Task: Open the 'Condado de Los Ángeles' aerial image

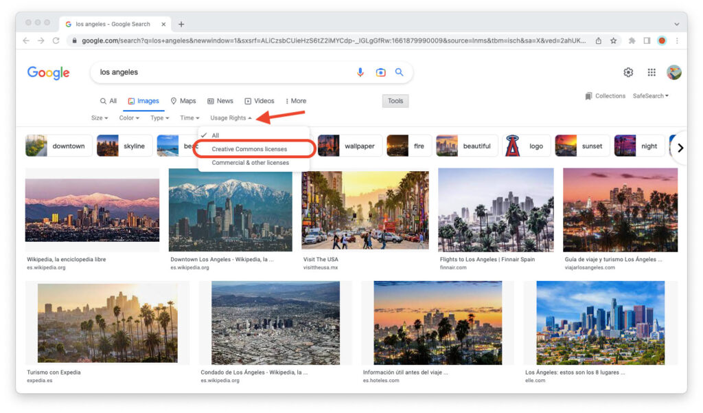Action: click(276, 323)
